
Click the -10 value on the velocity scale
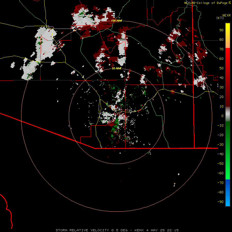click(x=220, y=126)
